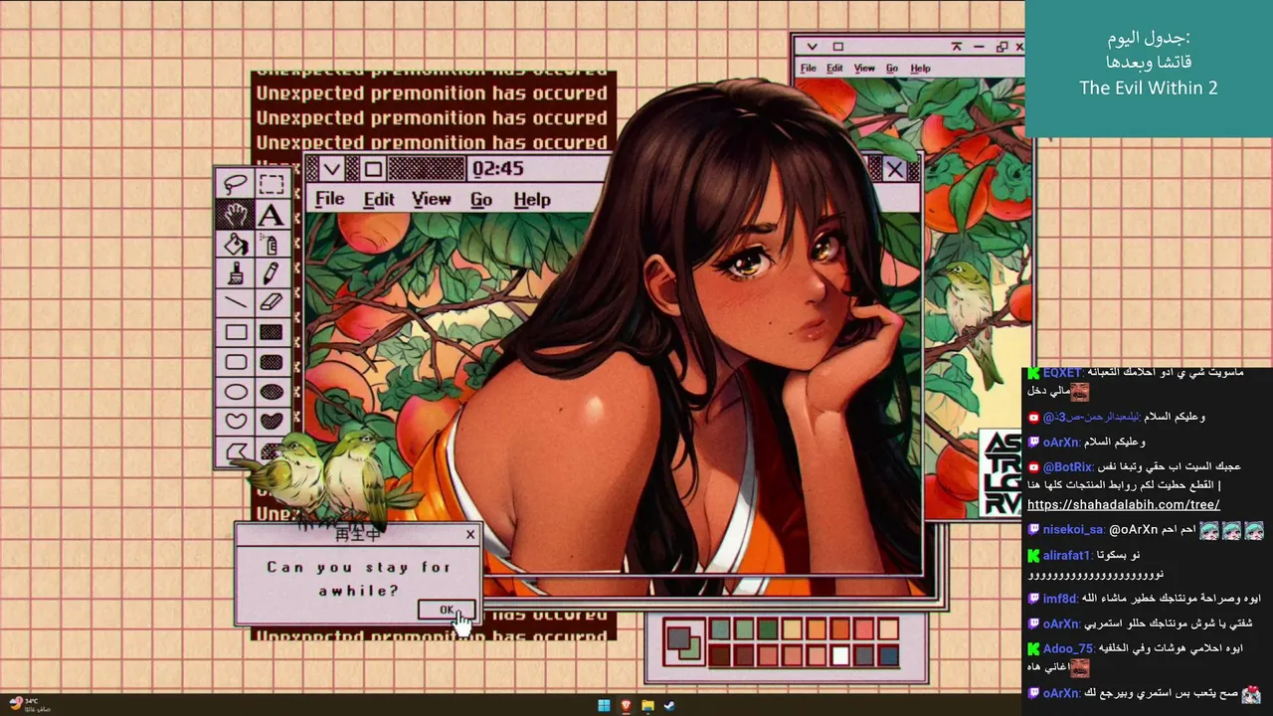The width and height of the screenshot is (1273, 716).
Task: Expand the chevron box in the back window title bar
Action: pos(813,47)
